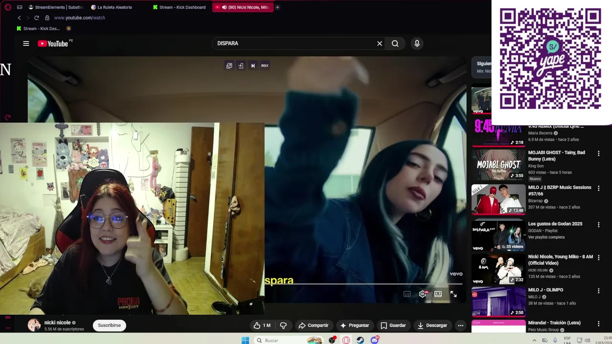Toggle subtitles in video player

click(407, 294)
